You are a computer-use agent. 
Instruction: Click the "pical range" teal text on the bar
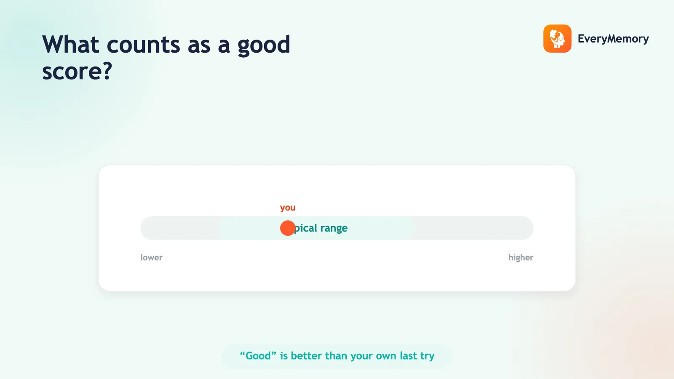click(x=321, y=228)
